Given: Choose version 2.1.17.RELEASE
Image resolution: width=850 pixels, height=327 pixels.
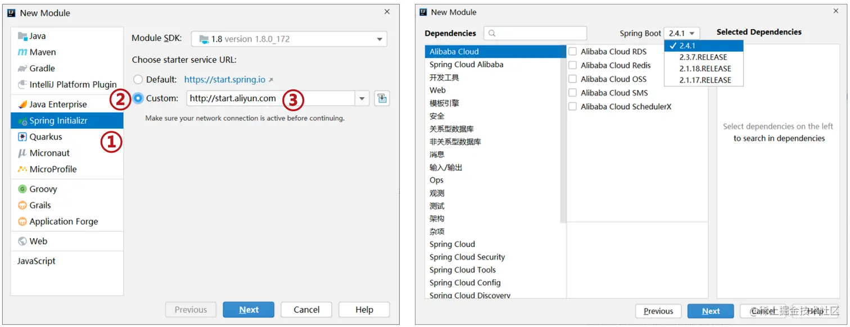Looking at the screenshot, I should coord(704,80).
